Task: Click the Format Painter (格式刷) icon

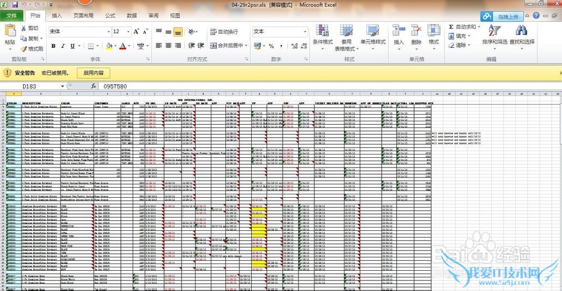Action: [24, 49]
